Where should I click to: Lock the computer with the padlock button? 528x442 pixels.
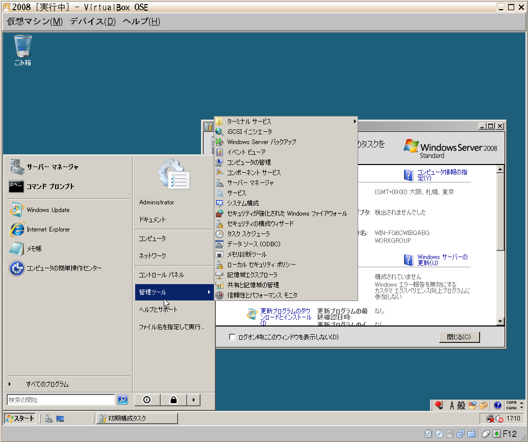pyautogui.click(x=173, y=400)
